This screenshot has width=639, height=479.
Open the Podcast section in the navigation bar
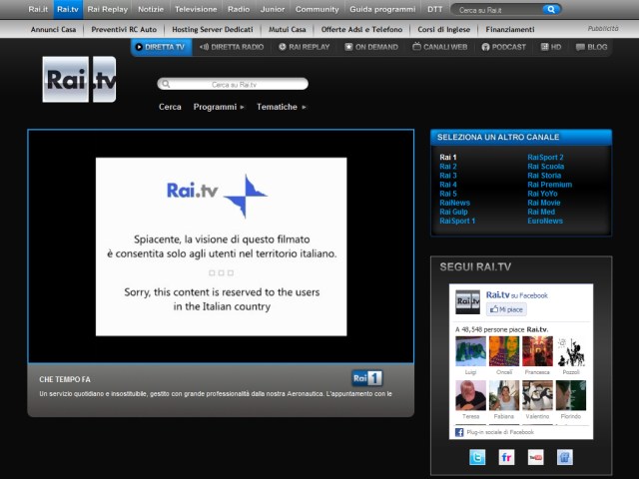point(503,47)
